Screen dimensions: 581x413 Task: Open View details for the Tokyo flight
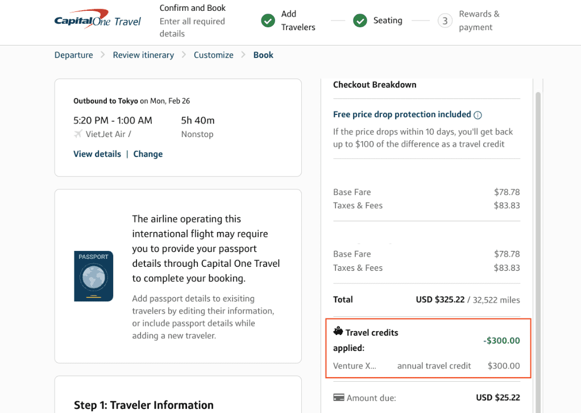tap(97, 154)
